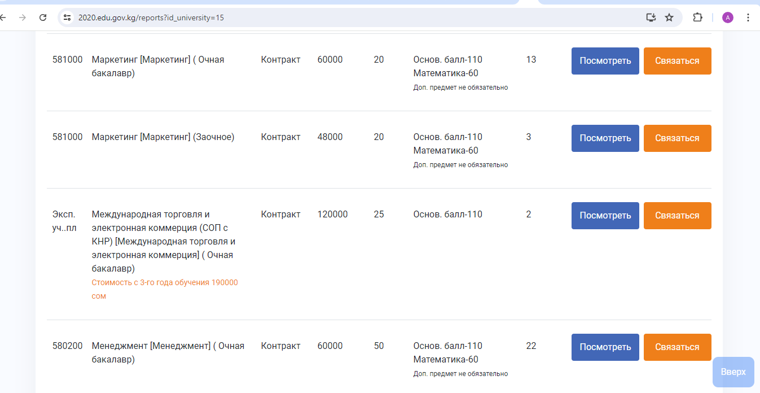Screen dimensions: 760x393
Task: Click Посмотреть for Маркетинг Очная бакалавр
Action: point(605,61)
